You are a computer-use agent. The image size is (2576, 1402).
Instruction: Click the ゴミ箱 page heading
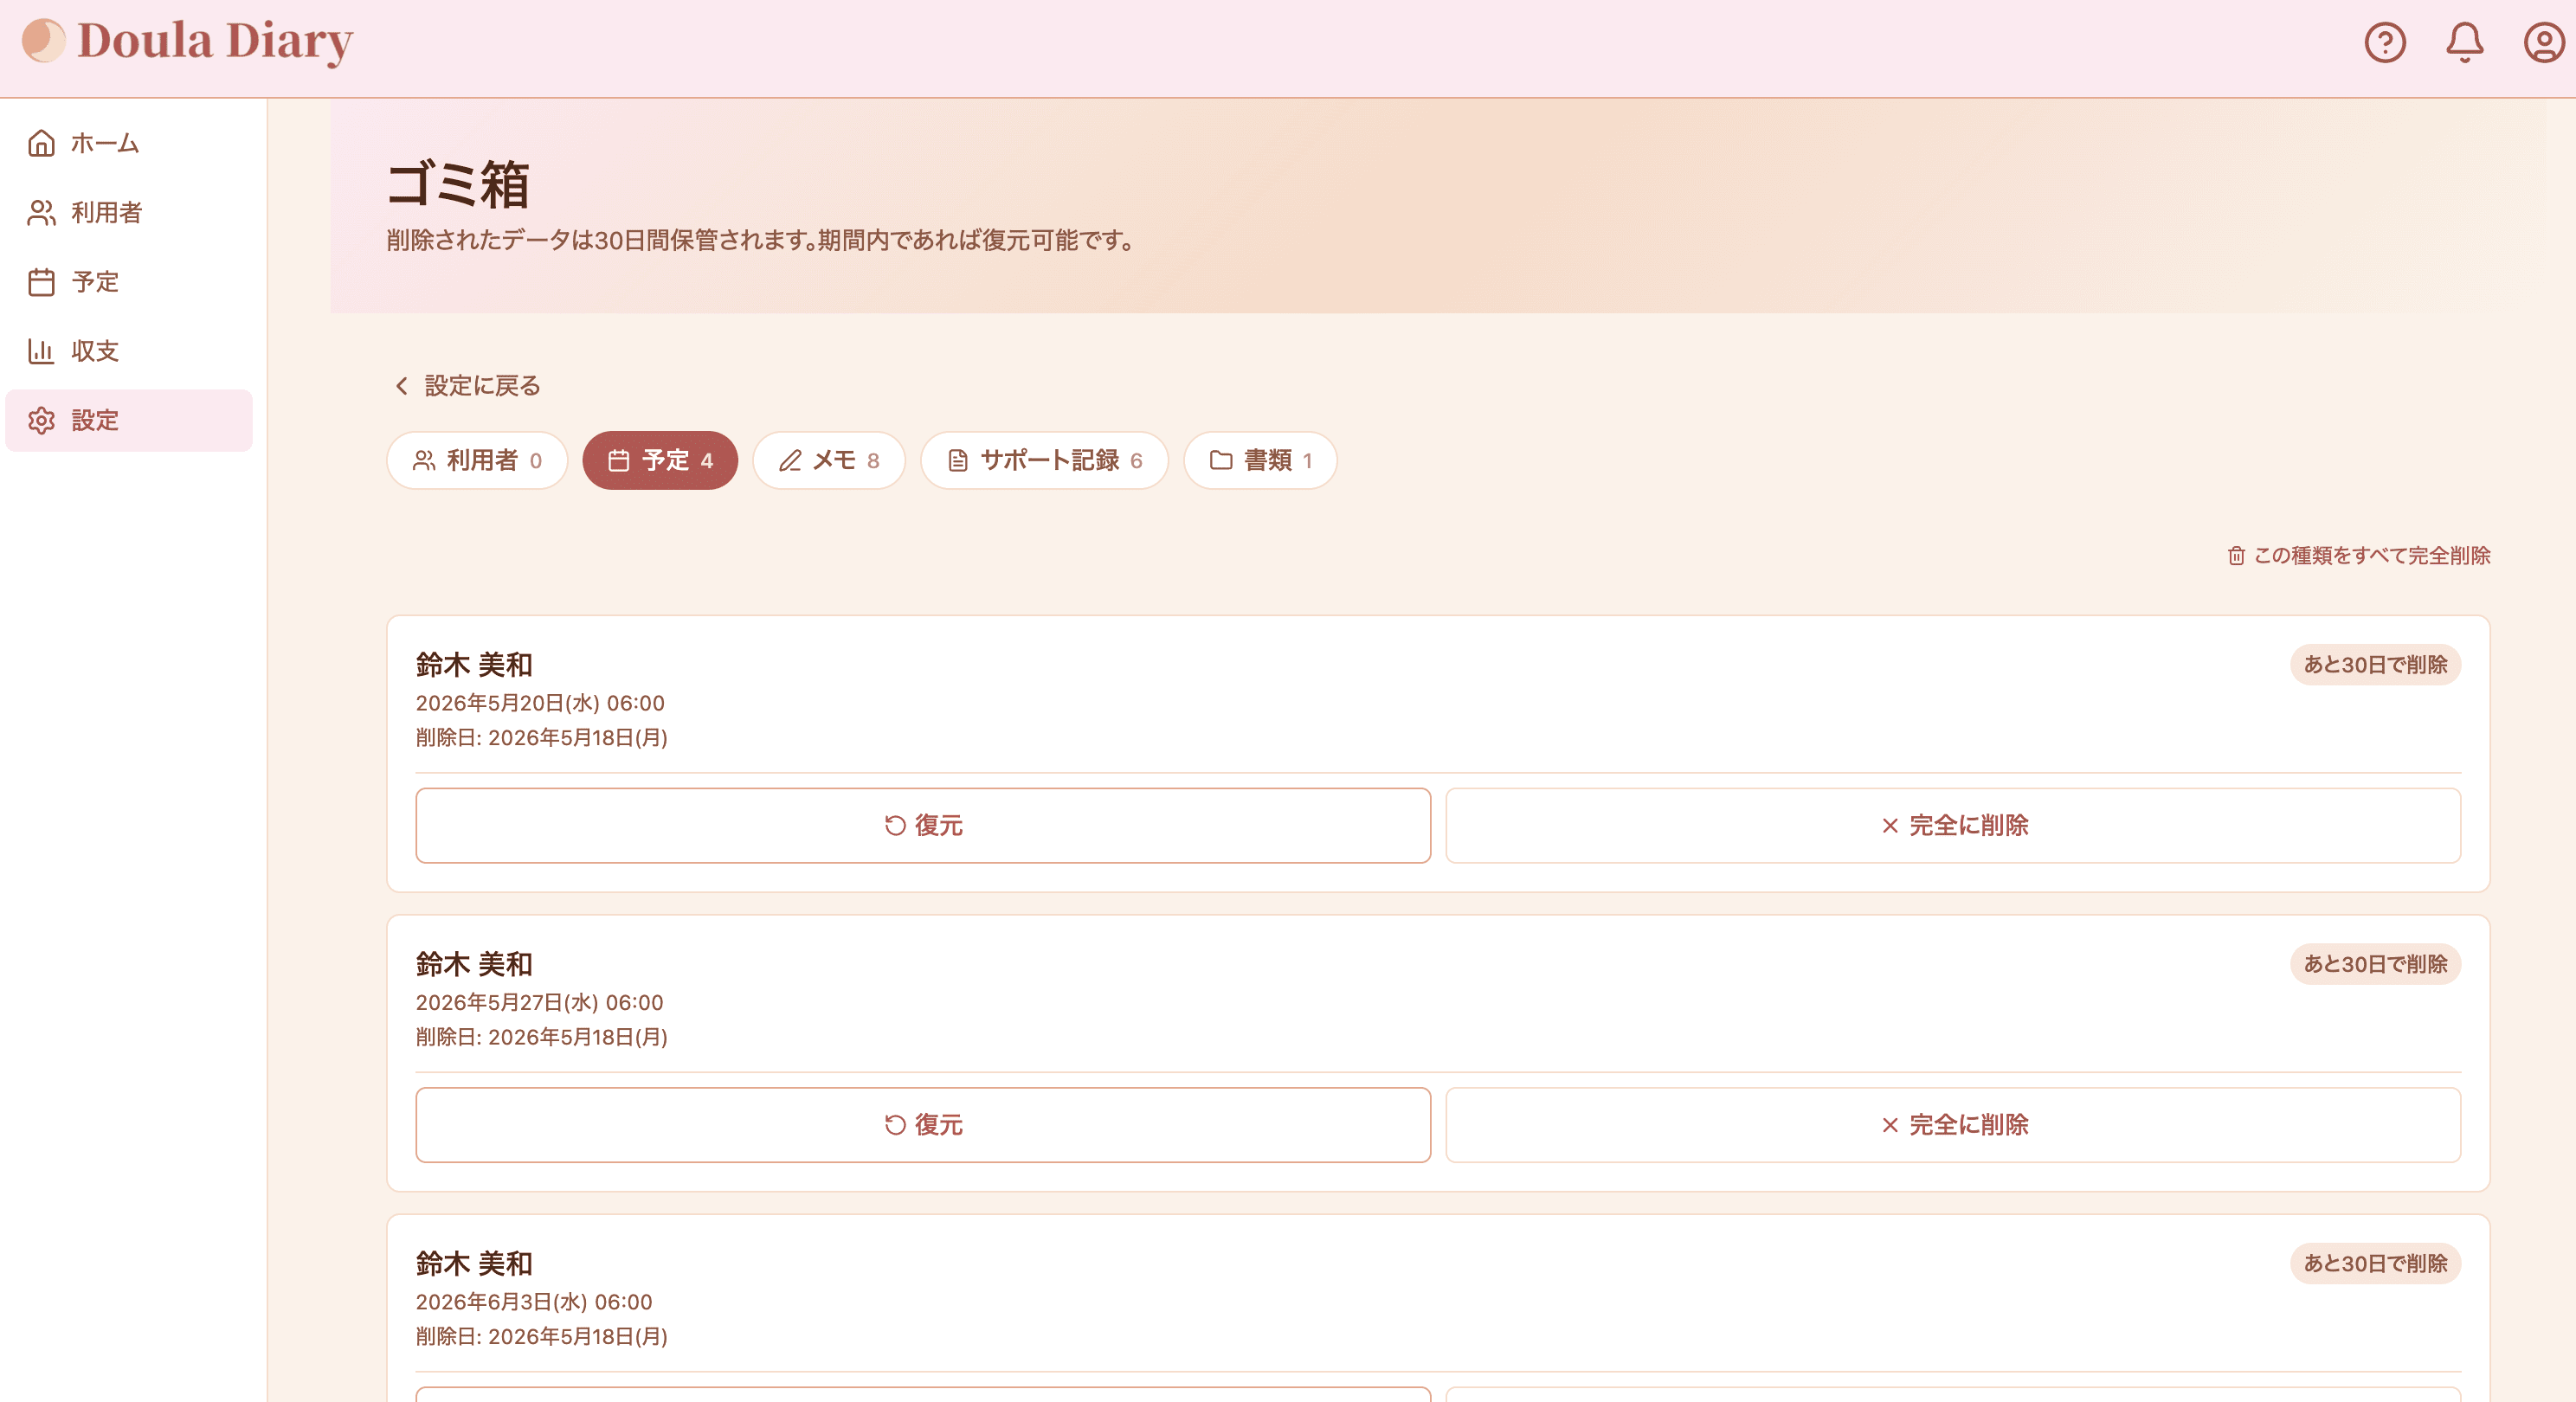tap(458, 185)
